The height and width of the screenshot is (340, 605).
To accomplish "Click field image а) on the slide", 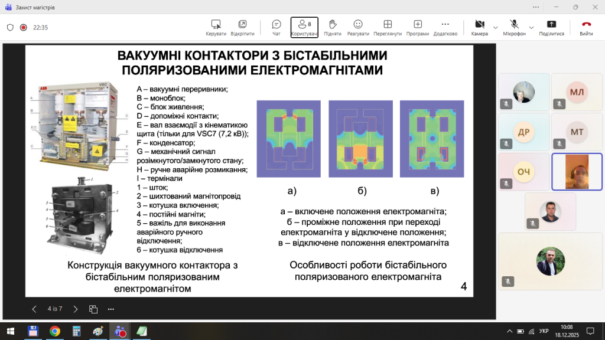I will [288, 139].
